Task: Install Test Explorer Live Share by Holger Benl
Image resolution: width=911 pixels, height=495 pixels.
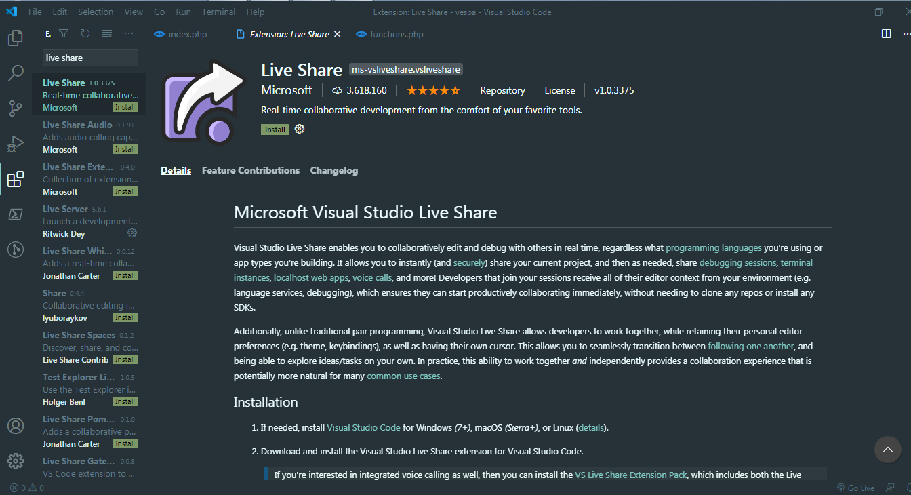Action: pos(125,401)
